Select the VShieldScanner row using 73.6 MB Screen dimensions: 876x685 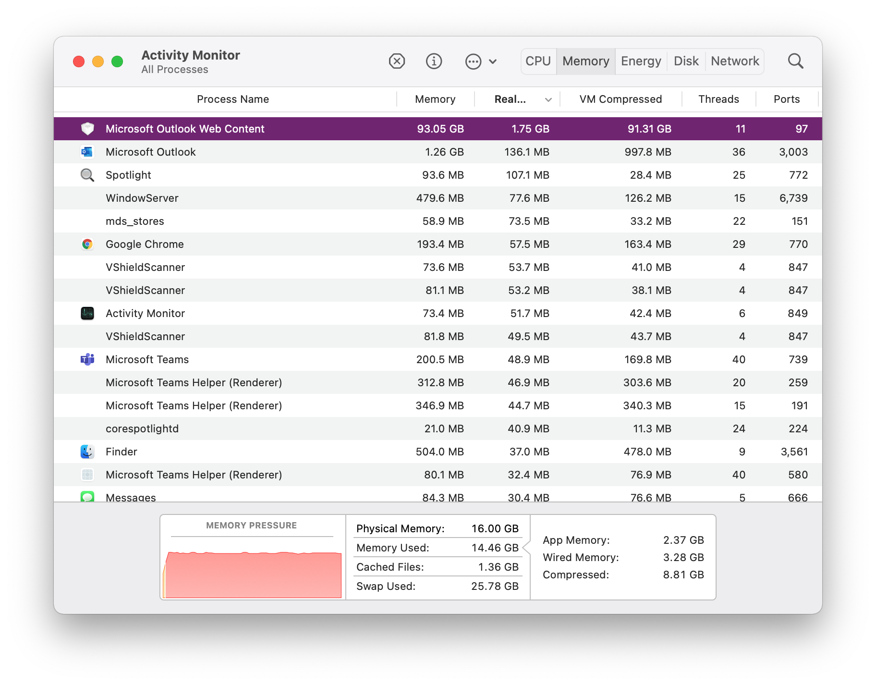(438, 267)
